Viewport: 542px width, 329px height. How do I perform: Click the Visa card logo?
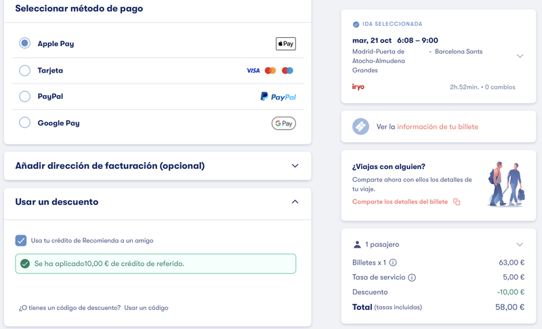point(253,71)
